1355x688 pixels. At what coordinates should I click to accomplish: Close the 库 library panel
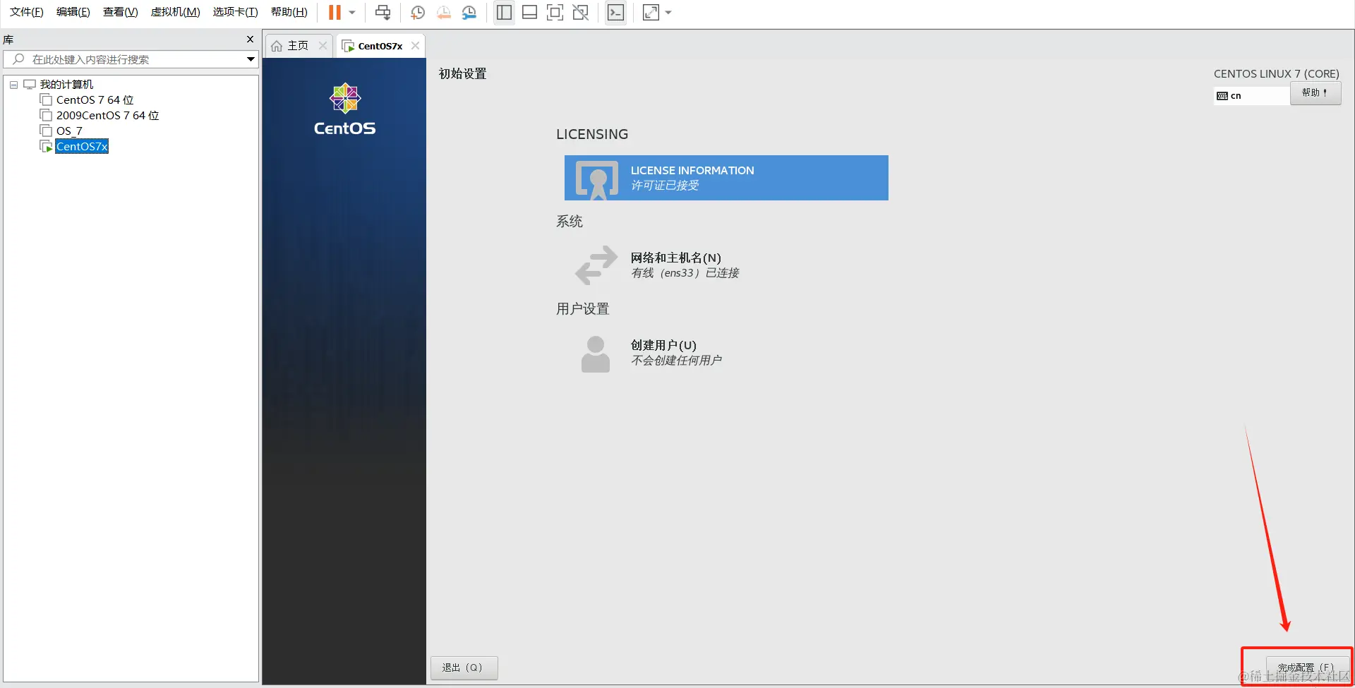[x=250, y=40]
